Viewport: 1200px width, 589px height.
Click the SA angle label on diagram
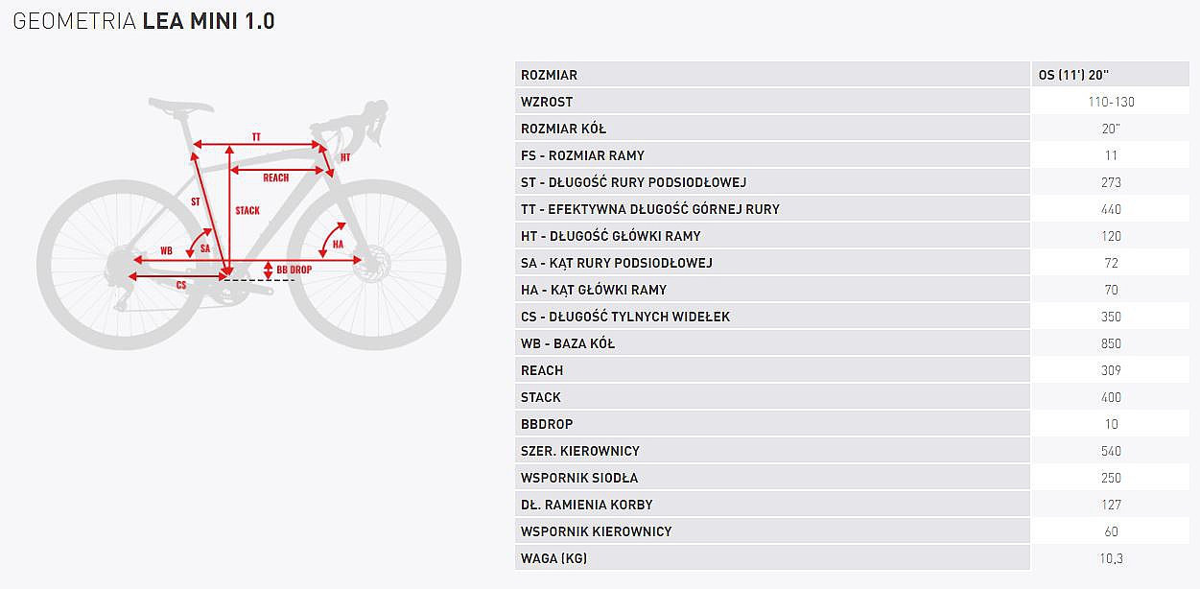point(204,248)
